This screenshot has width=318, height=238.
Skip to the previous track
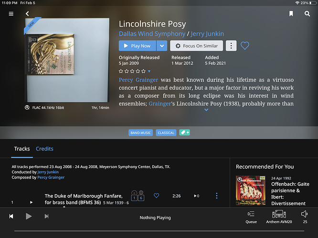coord(11,217)
